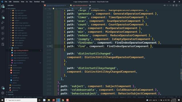Switch to VS Code taskbar icon

click(58, 100)
